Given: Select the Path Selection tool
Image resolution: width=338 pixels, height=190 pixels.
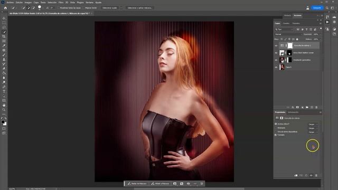Looking at the screenshot, I should tap(4, 96).
